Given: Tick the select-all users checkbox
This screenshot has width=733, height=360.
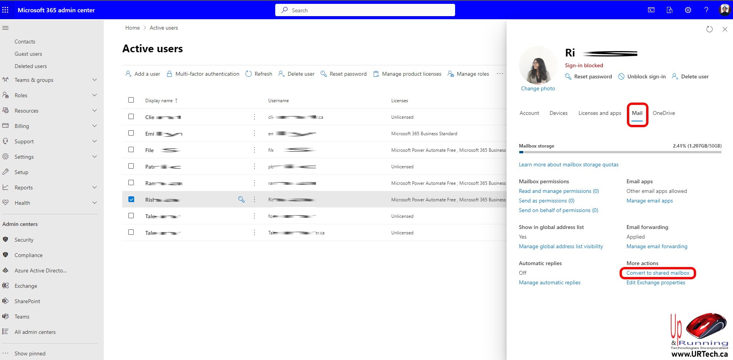Looking at the screenshot, I should point(131,100).
